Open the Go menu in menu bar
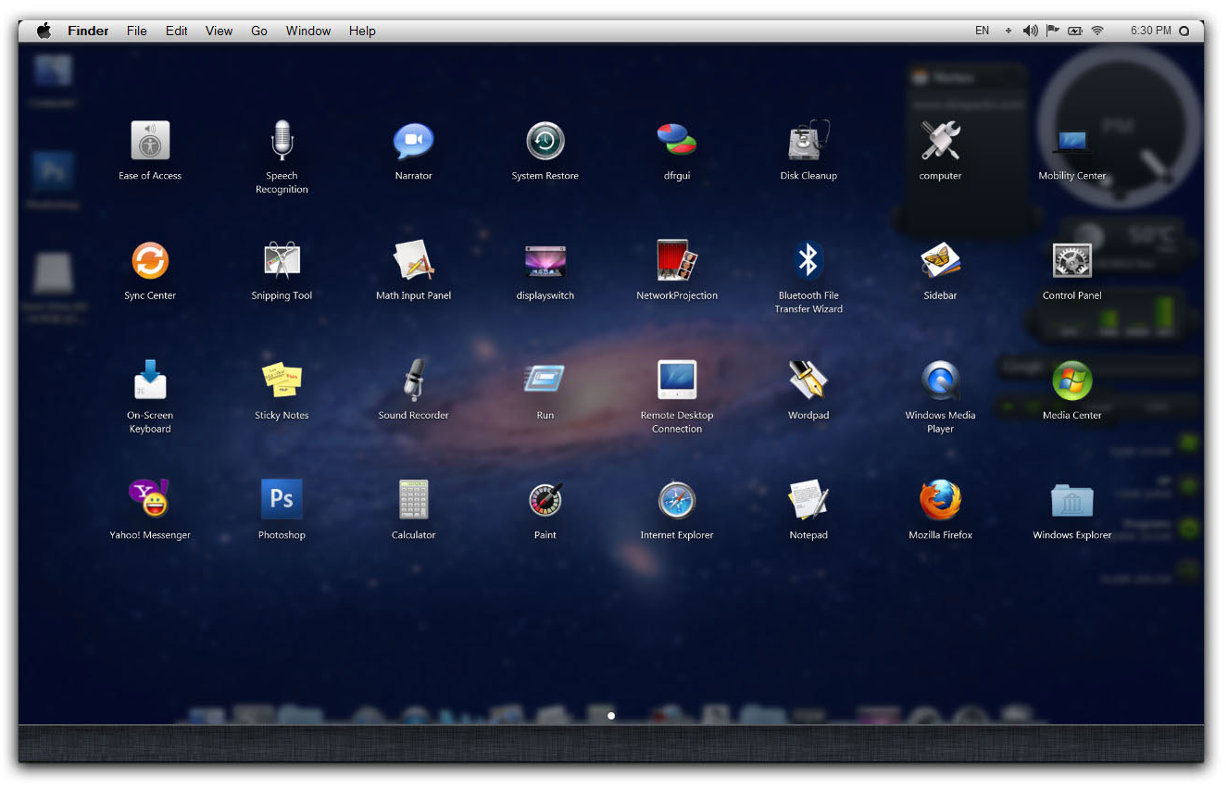 pos(259,31)
